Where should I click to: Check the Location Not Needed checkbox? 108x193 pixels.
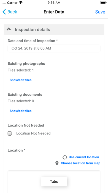(x=10, y=133)
